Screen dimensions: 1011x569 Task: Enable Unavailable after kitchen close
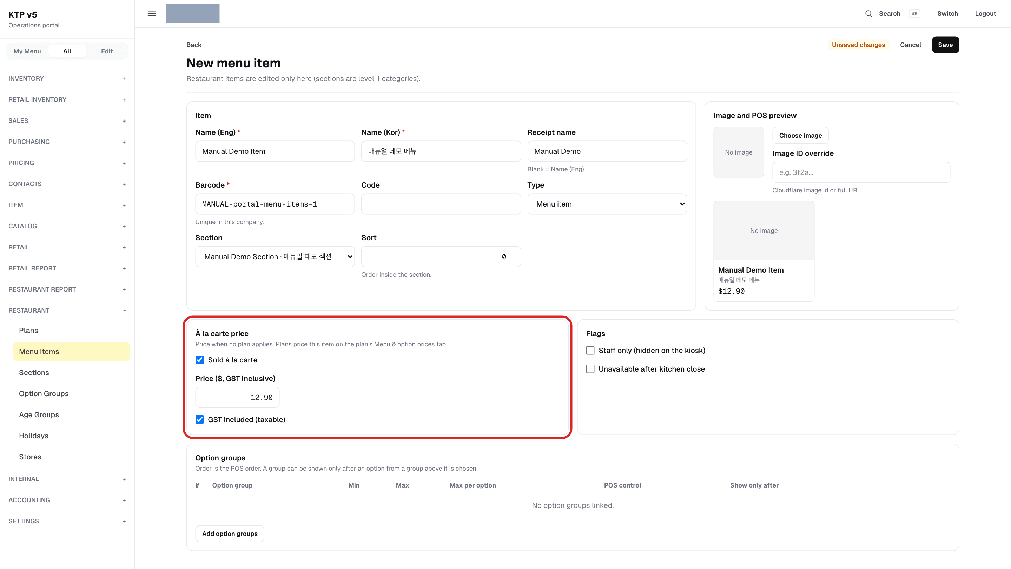(x=590, y=369)
